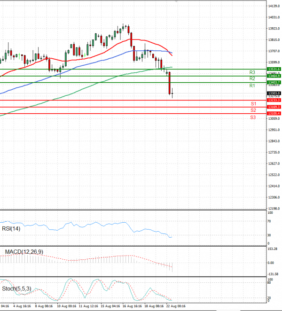Select the 13403.7 price tag
282x311 pixels.
(x=274, y=82)
